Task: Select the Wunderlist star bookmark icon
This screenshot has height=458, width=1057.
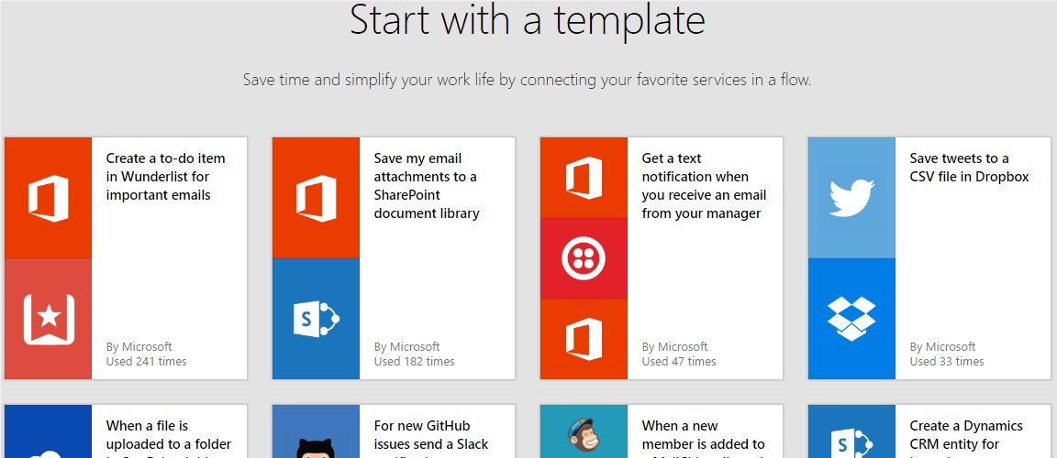Action: (x=48, y=319)
